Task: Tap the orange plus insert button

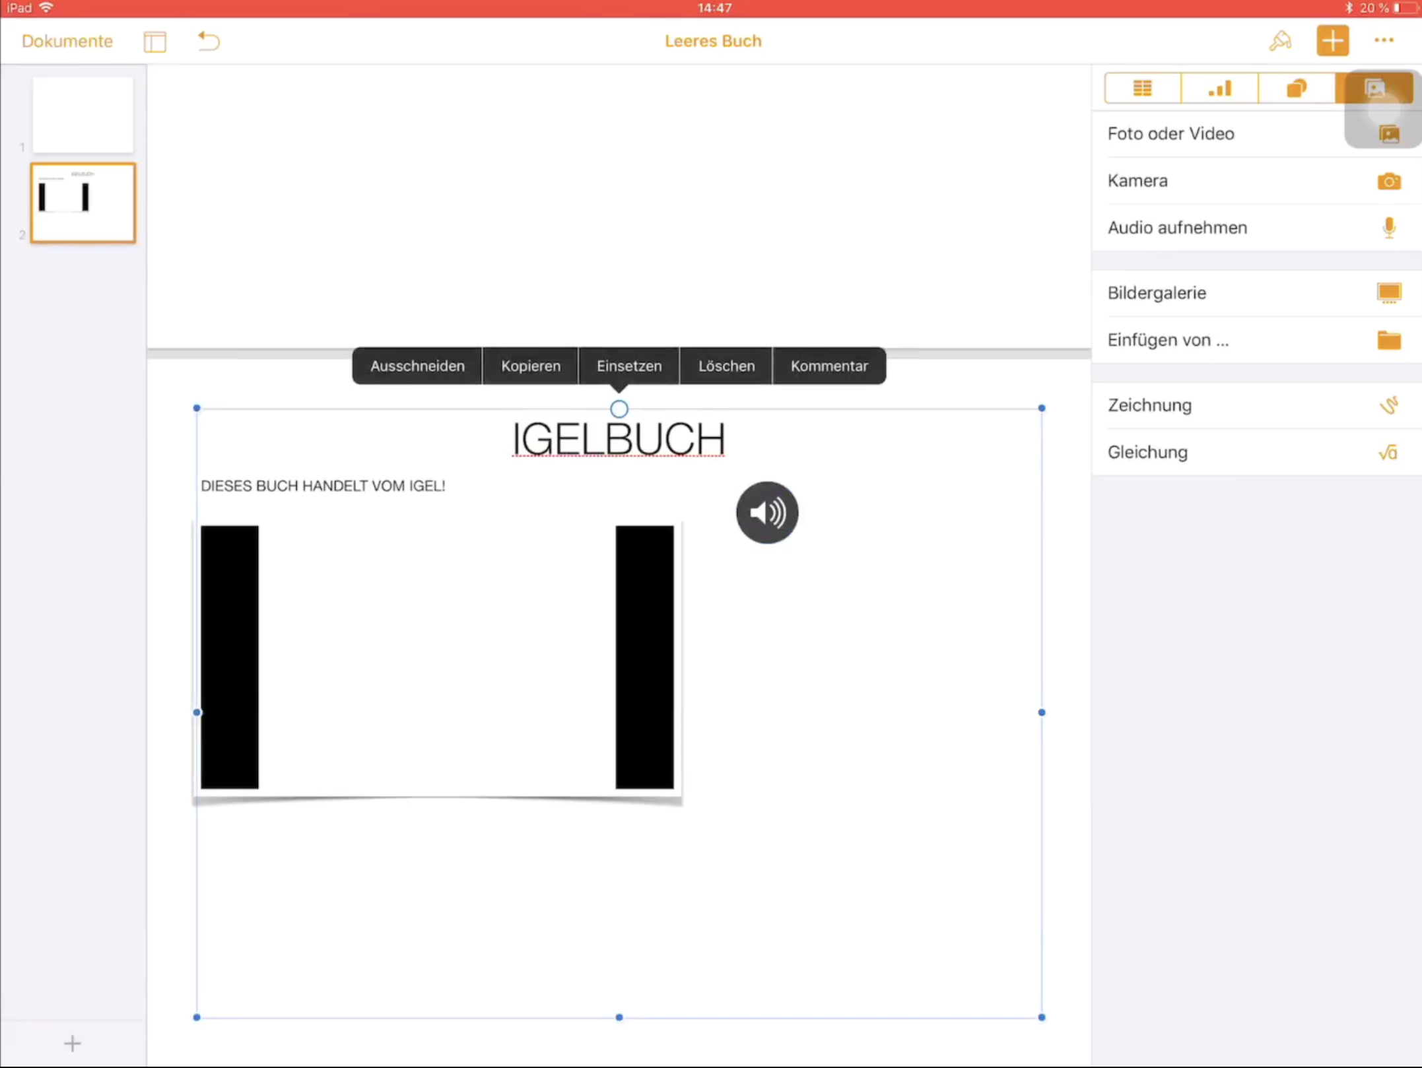Action: click(x=1332, y=41)
